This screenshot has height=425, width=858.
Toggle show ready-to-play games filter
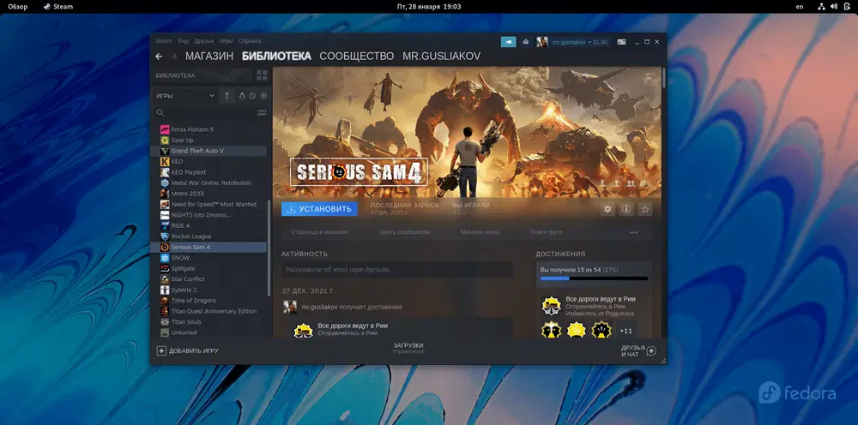(263, 95)
